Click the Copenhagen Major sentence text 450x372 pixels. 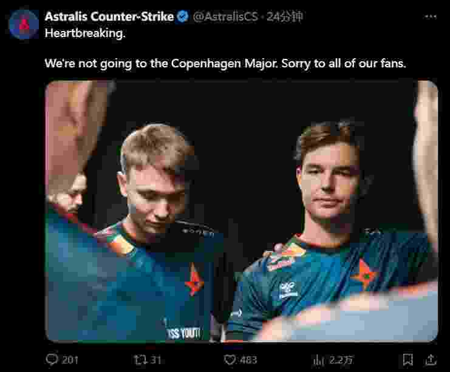click(225, 63)
